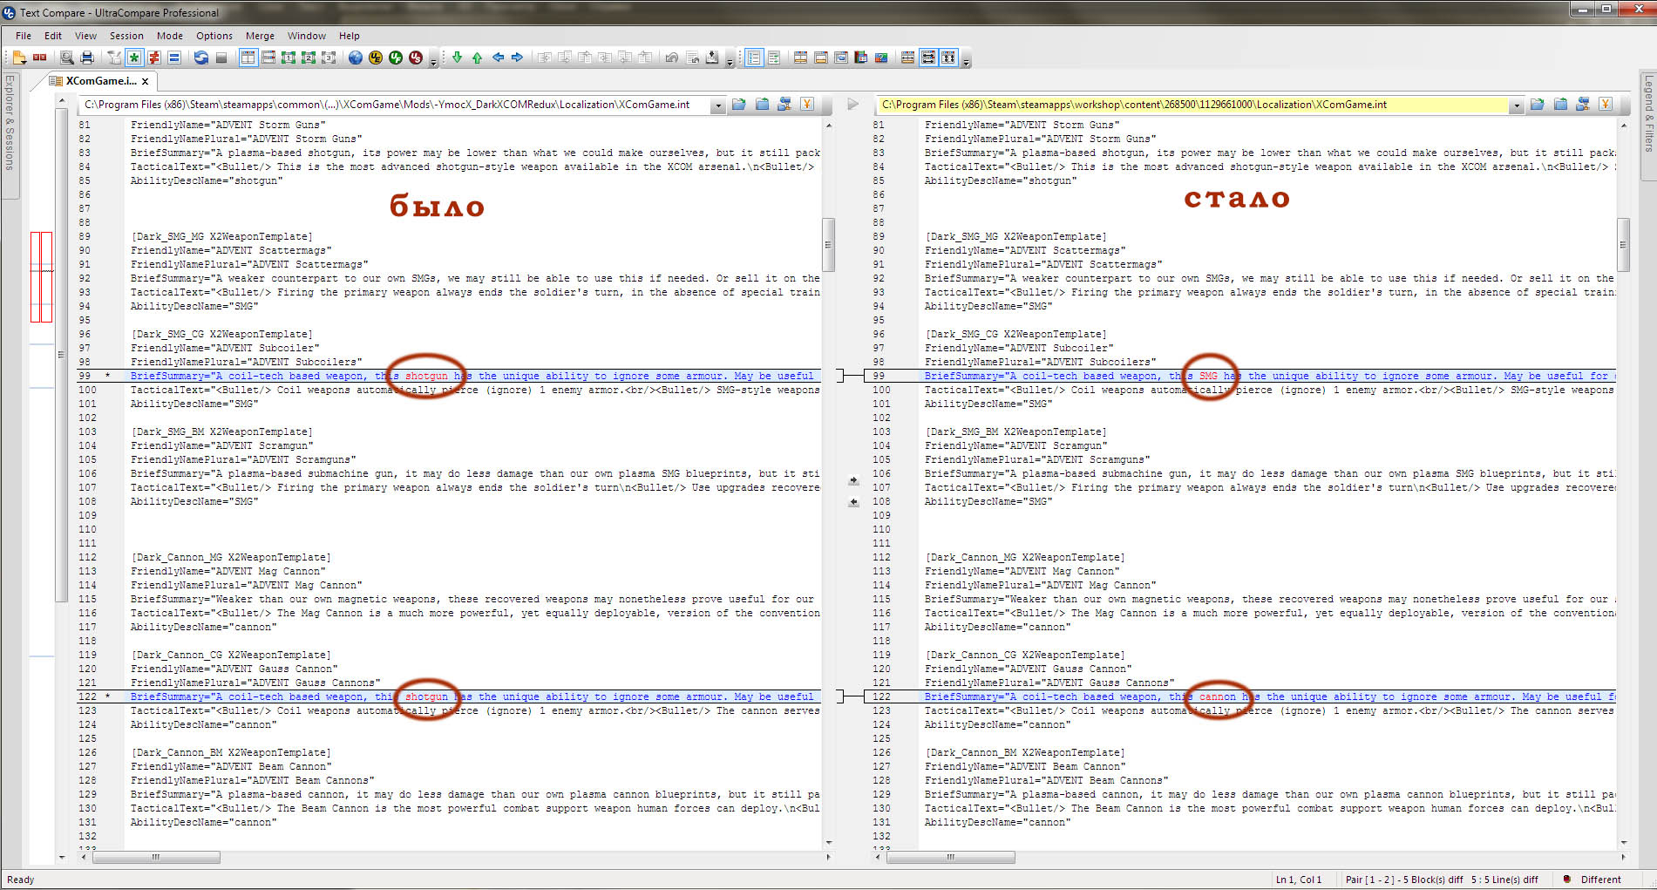Expand the right file path dropdown
Screen dimensions: 1657x890
(1517, 105)
